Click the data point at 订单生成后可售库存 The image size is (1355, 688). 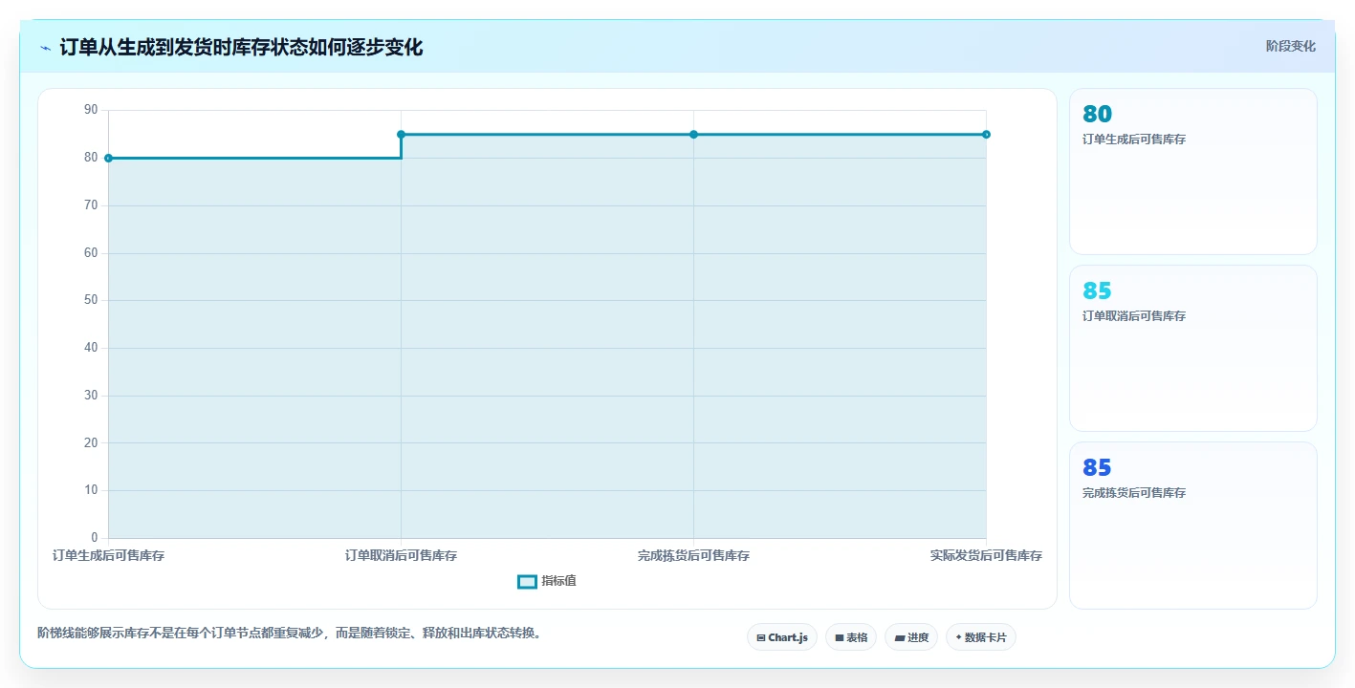[x=108, y=158]
